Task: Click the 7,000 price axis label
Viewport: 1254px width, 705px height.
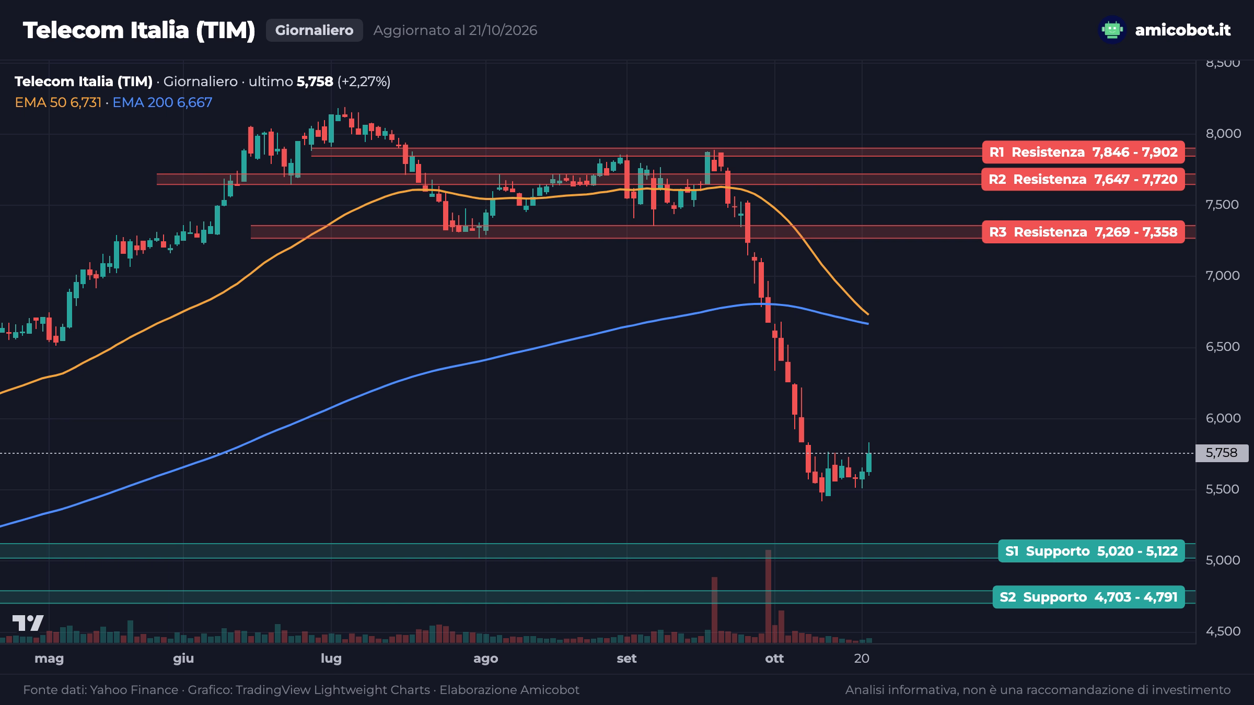Action: pos(1223,276)
